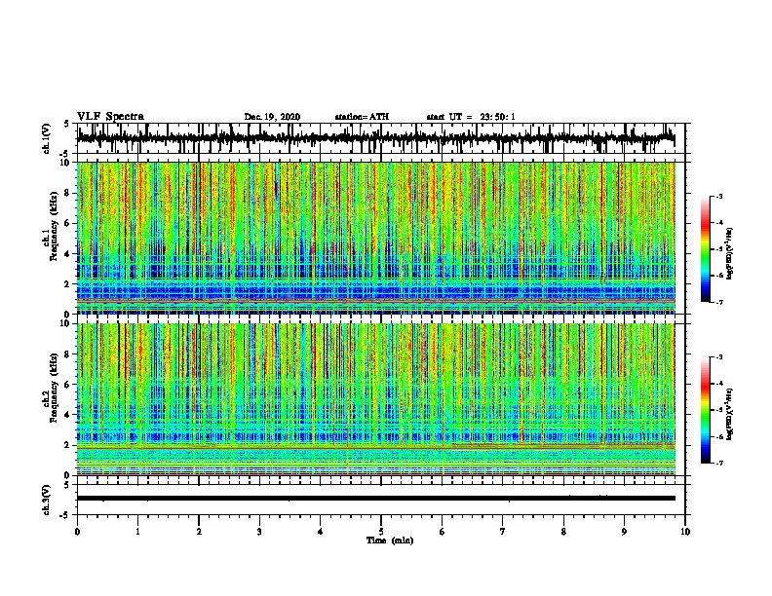Image resolution: width=772 pixels, height=596 pixels.
Task: Click the time axis tick label "1"
Action: click(137, 532)
